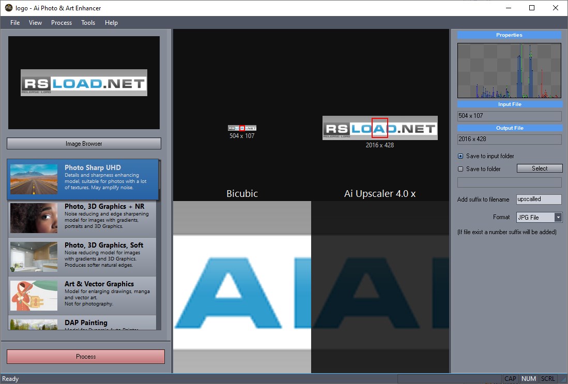Click the empty output folder path field

(509, 182)
